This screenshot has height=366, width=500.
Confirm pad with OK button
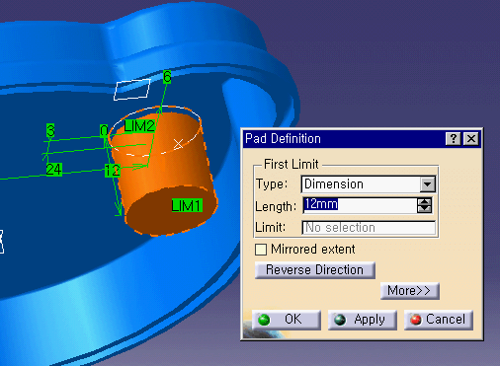tap(287, 320)
